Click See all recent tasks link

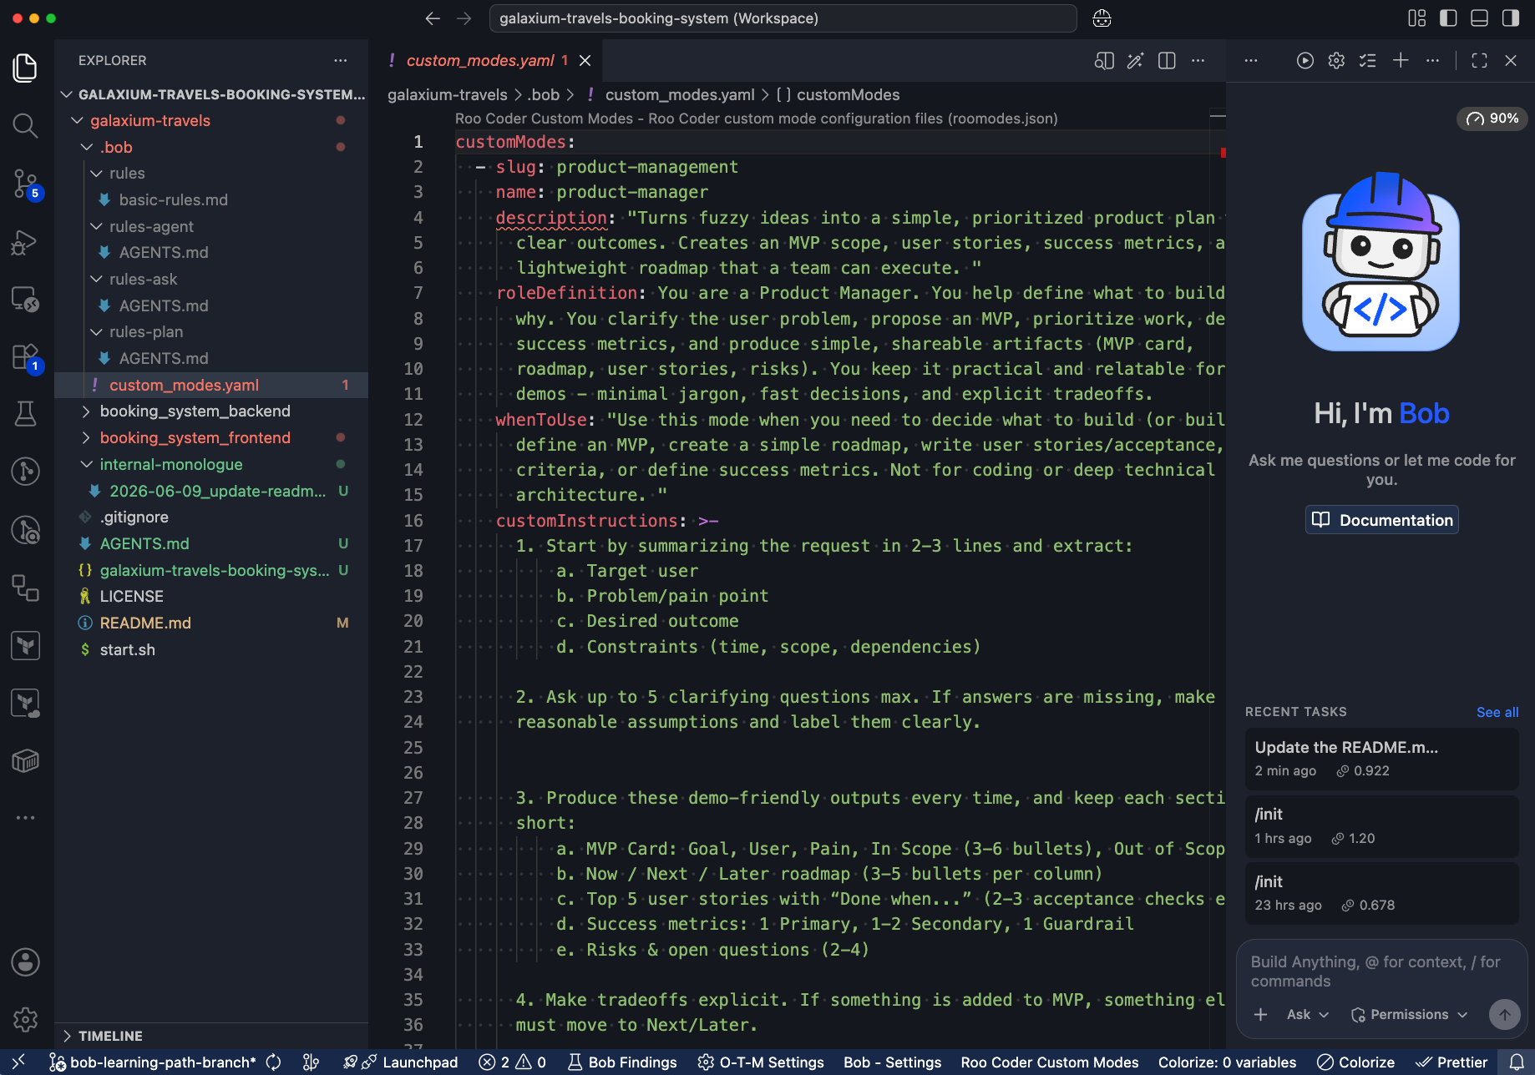coord(1497,712)
